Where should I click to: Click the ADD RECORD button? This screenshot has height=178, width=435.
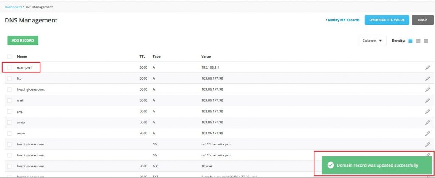pyautogui.click(x=23, y=40)
